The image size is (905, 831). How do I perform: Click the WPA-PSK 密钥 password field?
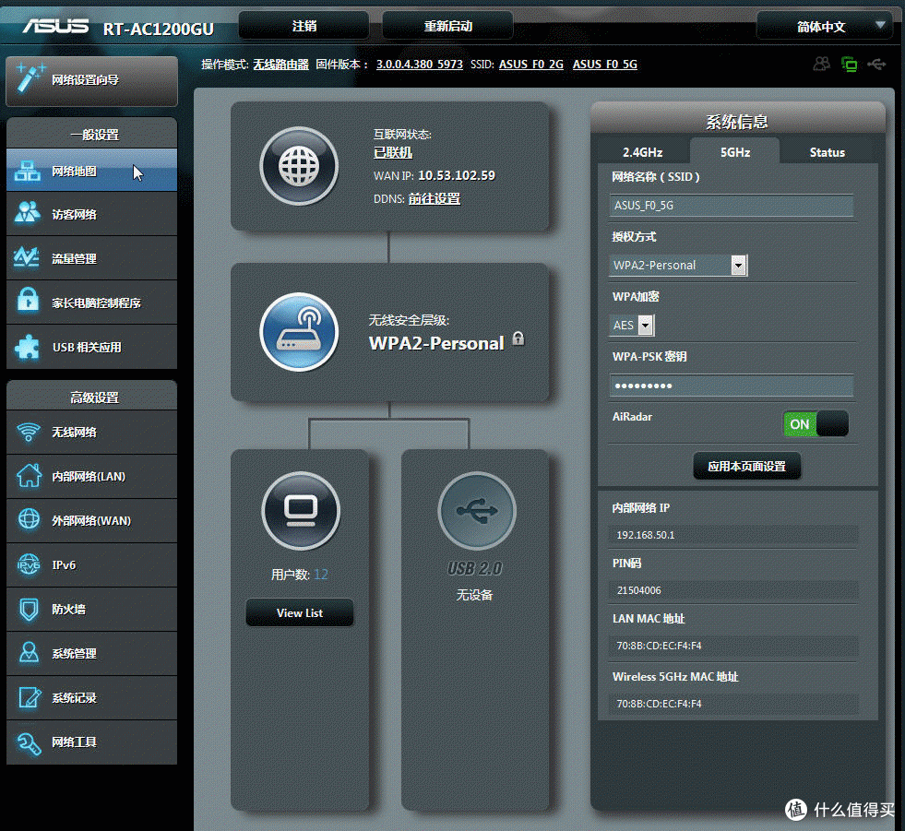(732, 386)
